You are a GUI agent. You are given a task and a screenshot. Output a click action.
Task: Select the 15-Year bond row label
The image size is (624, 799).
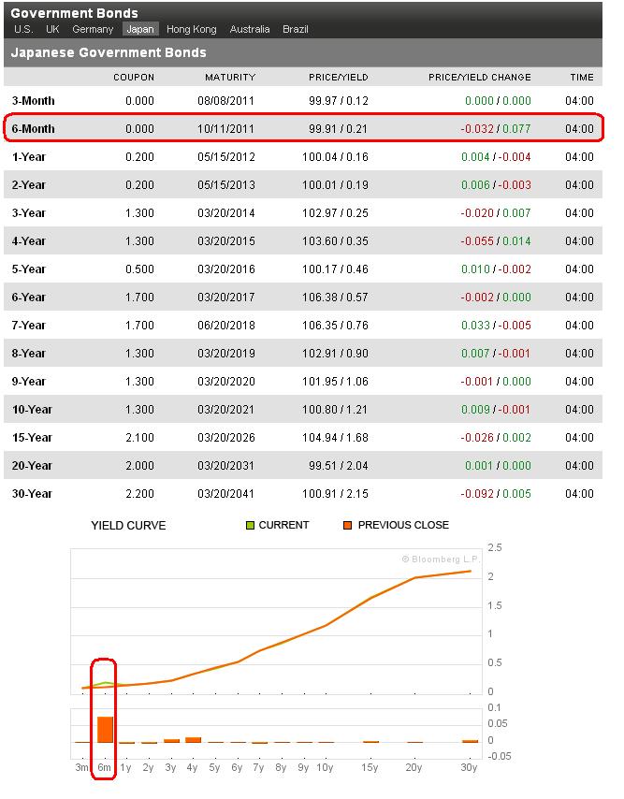[x=32, y=437]
